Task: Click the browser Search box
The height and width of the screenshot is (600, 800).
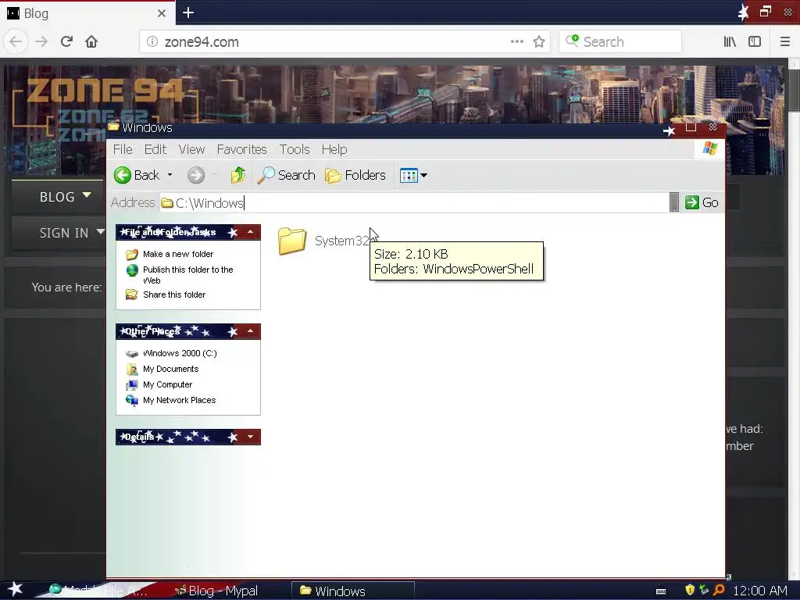Action: click(620, 42)
